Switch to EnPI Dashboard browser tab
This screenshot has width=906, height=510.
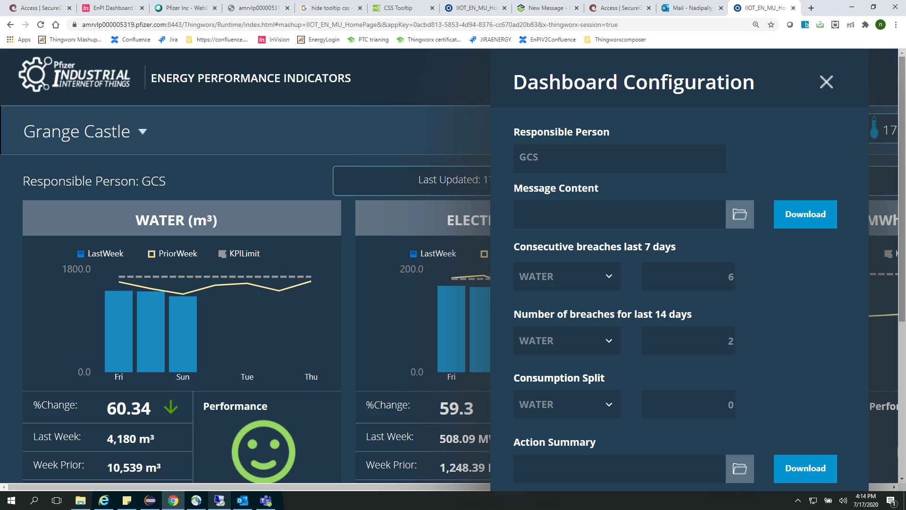tap(113, 8)
